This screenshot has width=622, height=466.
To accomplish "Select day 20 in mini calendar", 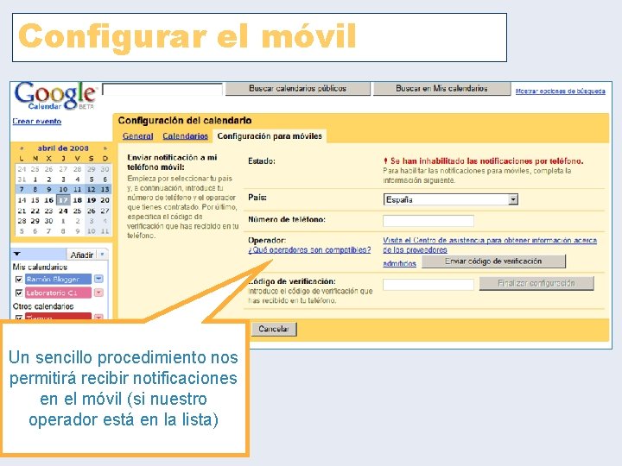I will pos(105,200).
